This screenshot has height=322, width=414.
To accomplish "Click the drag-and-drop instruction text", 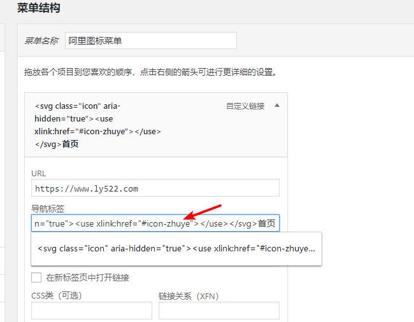I will (150, 72).
